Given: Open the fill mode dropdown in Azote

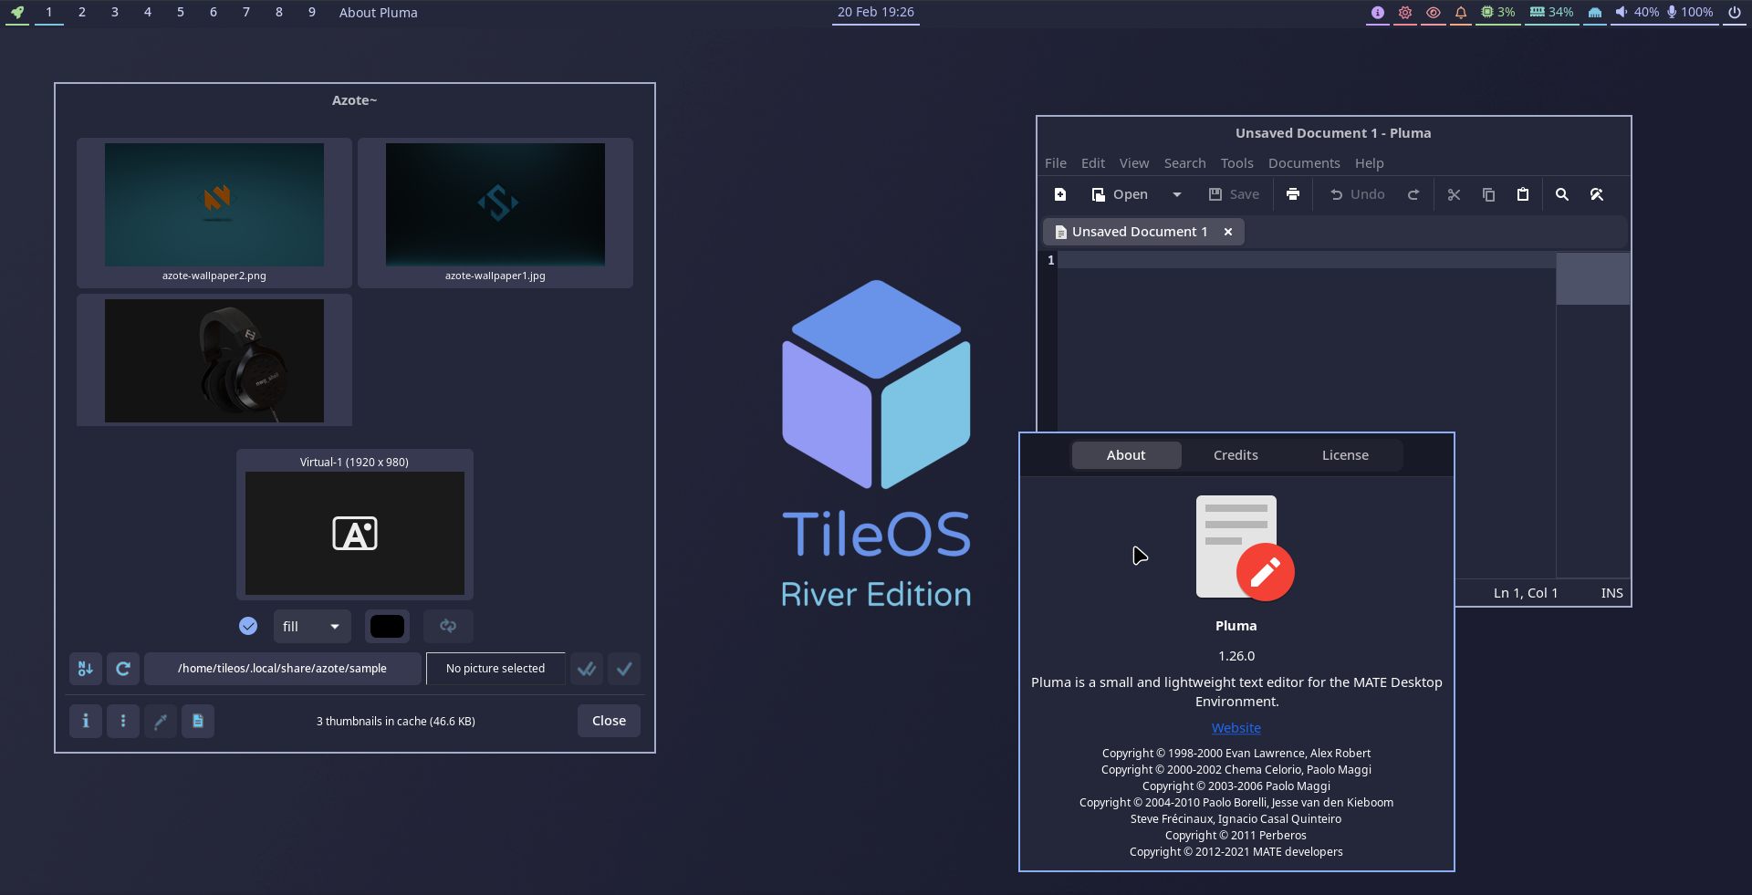Looking at the screenshot, I should [x=312, y=626].
